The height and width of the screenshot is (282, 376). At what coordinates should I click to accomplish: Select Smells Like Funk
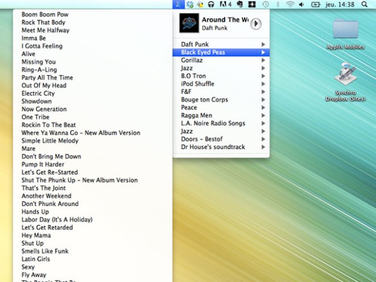point(93,251)
